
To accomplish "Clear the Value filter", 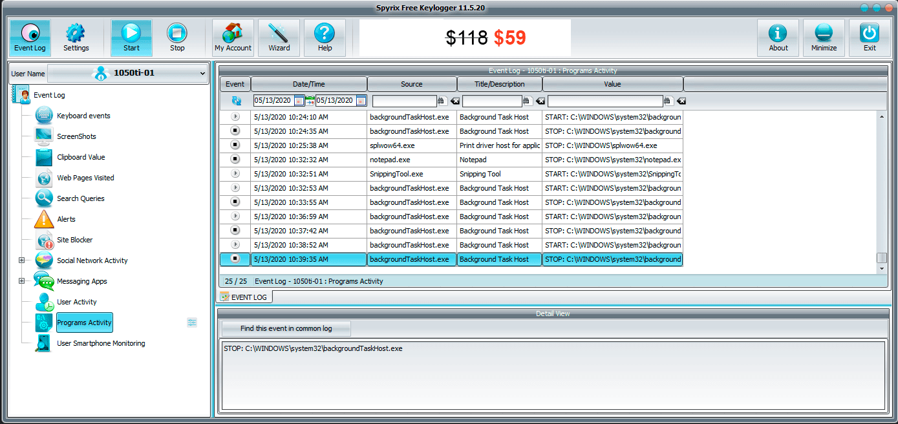I will (681, 101).
